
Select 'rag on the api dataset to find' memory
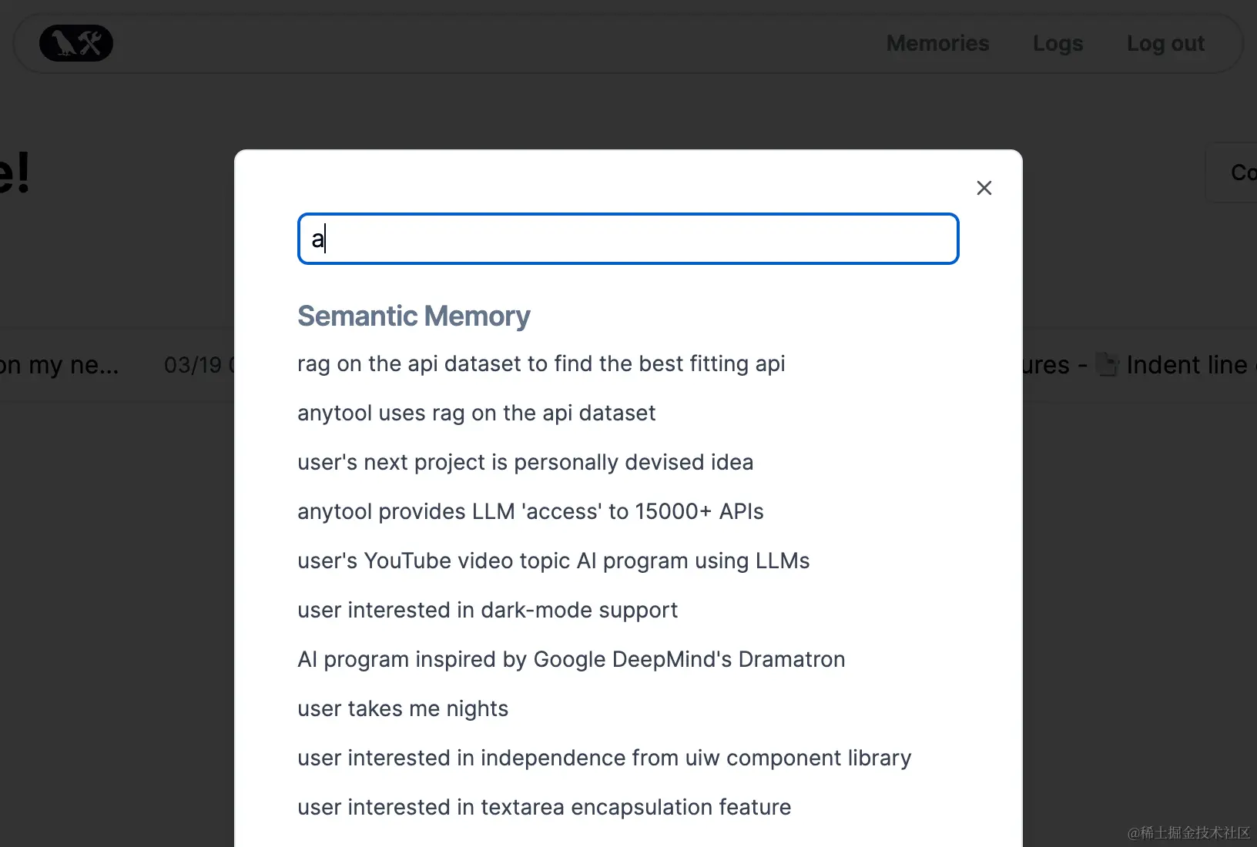[x=541, y=363]
